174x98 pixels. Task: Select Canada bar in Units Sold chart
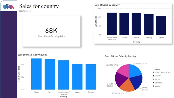[36, 74]
